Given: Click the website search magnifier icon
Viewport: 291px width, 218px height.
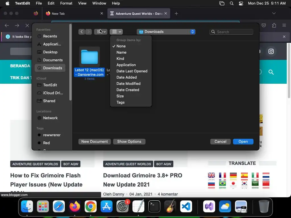Looking at the screenshot, I should 271,72.
